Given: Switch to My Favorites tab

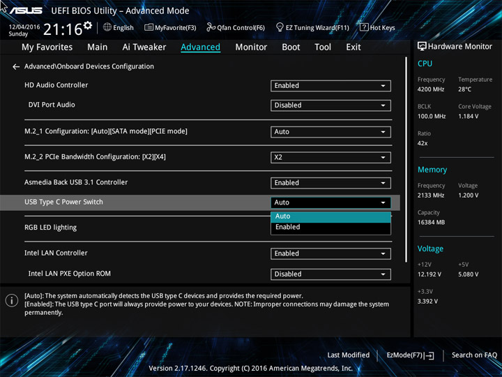Looking at the screenshot, I should tap(47, 47).
